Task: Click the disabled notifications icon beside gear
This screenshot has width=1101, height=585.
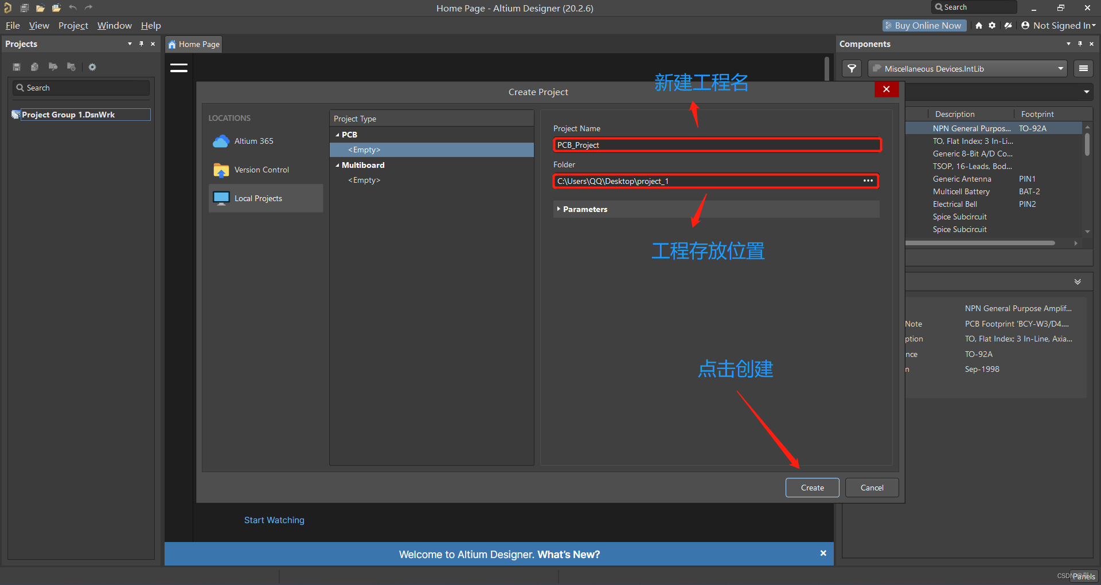Action: [x=1008, y=25]
